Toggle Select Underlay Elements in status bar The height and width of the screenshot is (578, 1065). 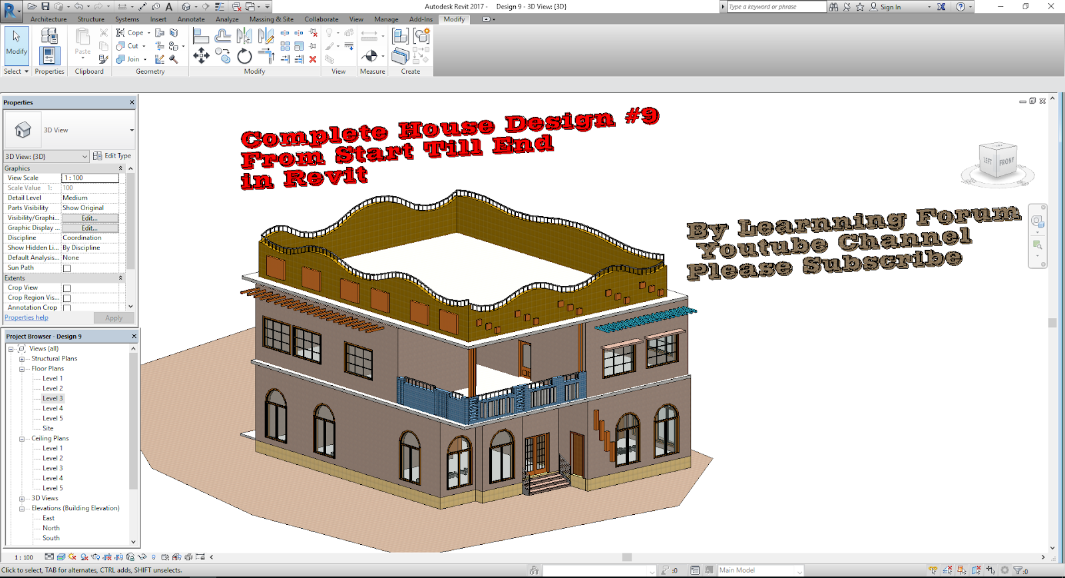coord(947,571)
